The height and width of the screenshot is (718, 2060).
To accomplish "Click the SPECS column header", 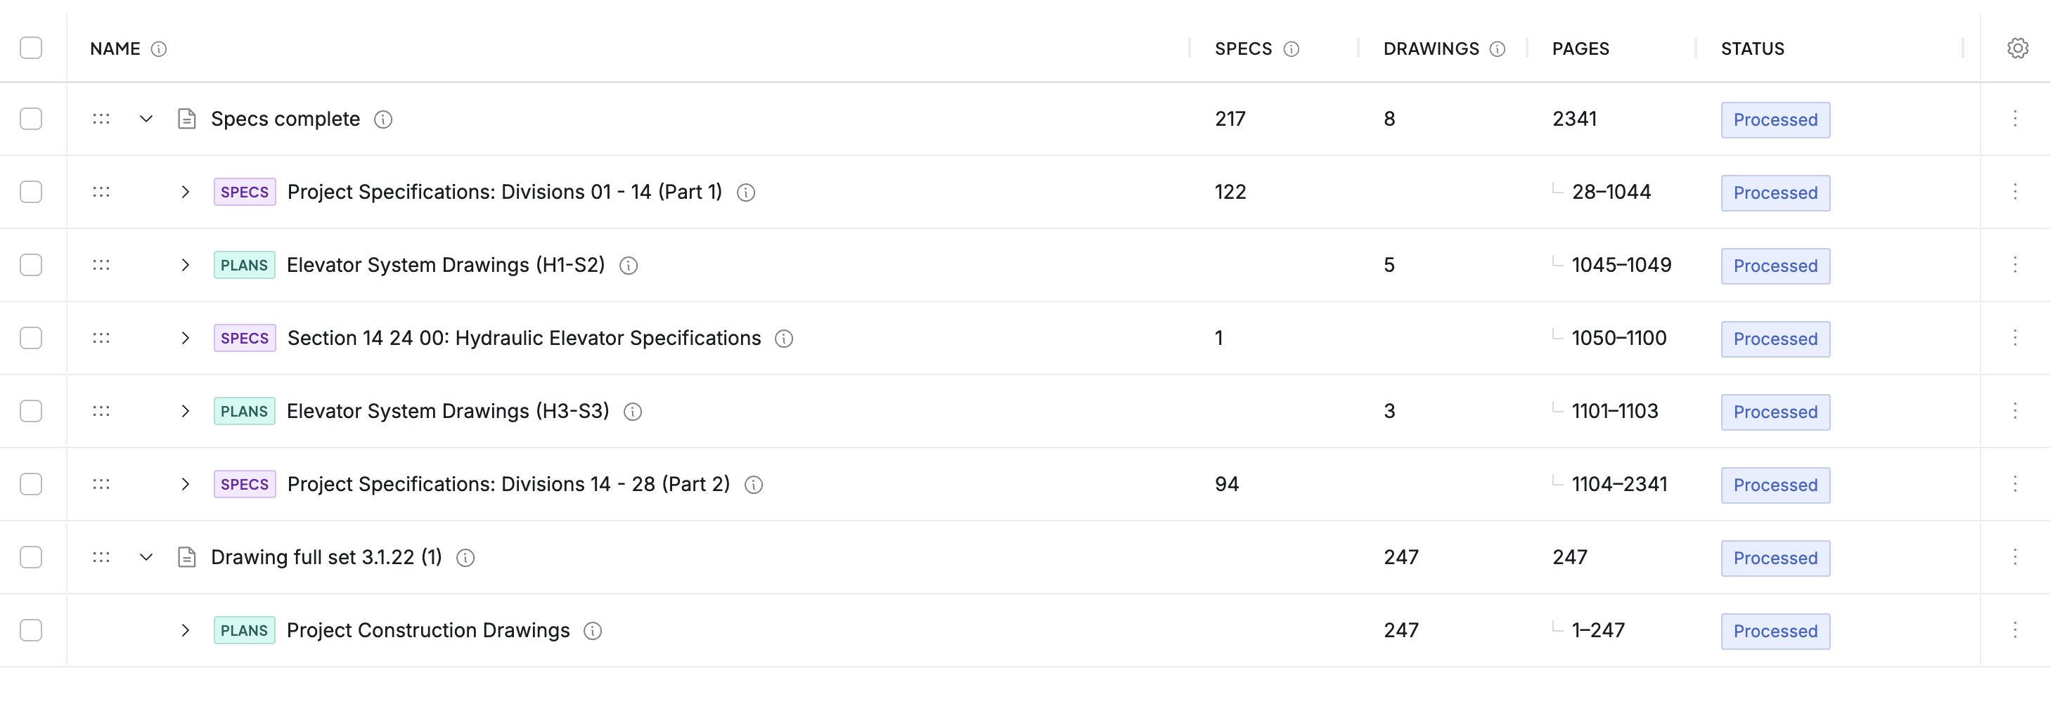I will click(1243, 48).
